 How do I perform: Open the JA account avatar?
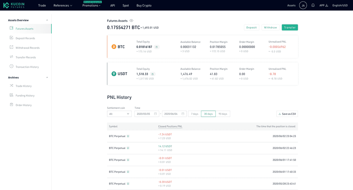(303, 5)
